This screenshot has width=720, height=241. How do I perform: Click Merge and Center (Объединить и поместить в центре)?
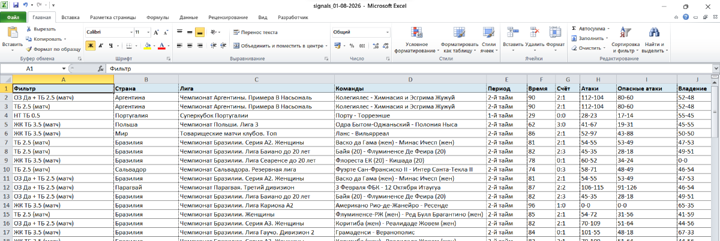coord(280,45)
